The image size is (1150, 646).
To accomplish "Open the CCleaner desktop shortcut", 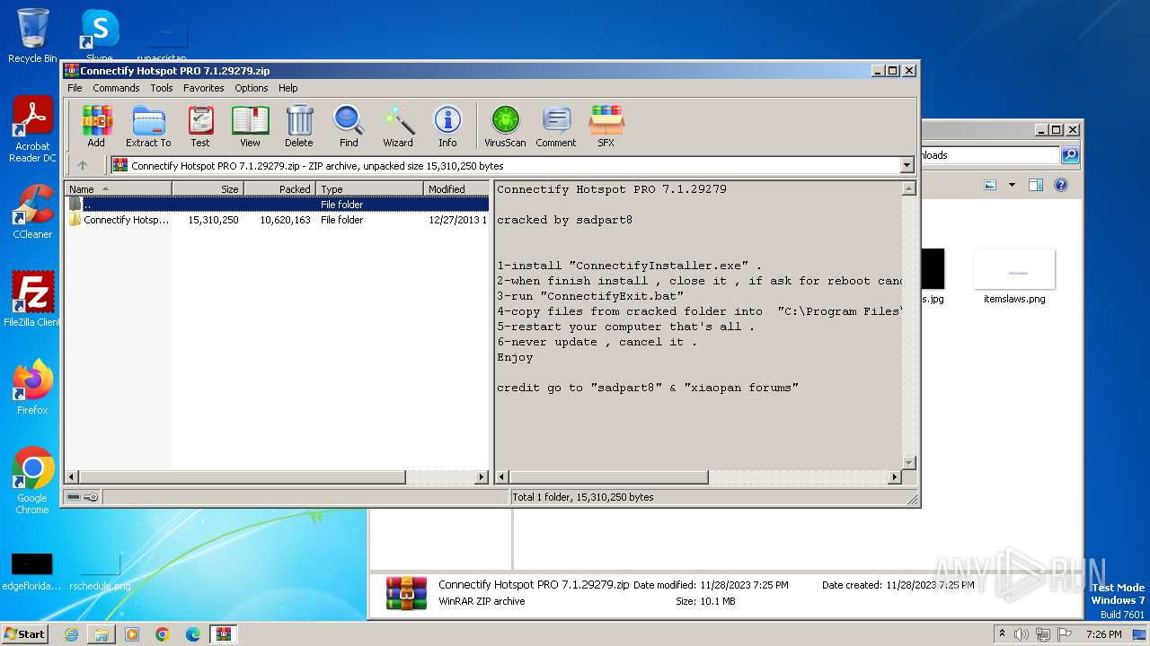I will (x=32, y=212).
